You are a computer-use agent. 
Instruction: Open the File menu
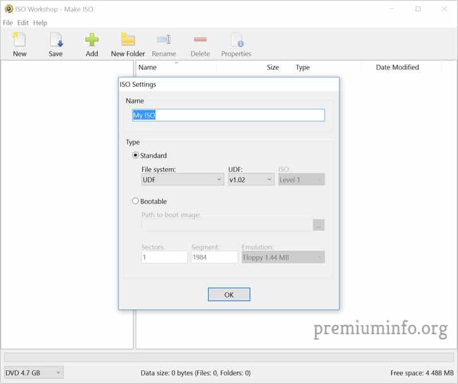(8, 23)
